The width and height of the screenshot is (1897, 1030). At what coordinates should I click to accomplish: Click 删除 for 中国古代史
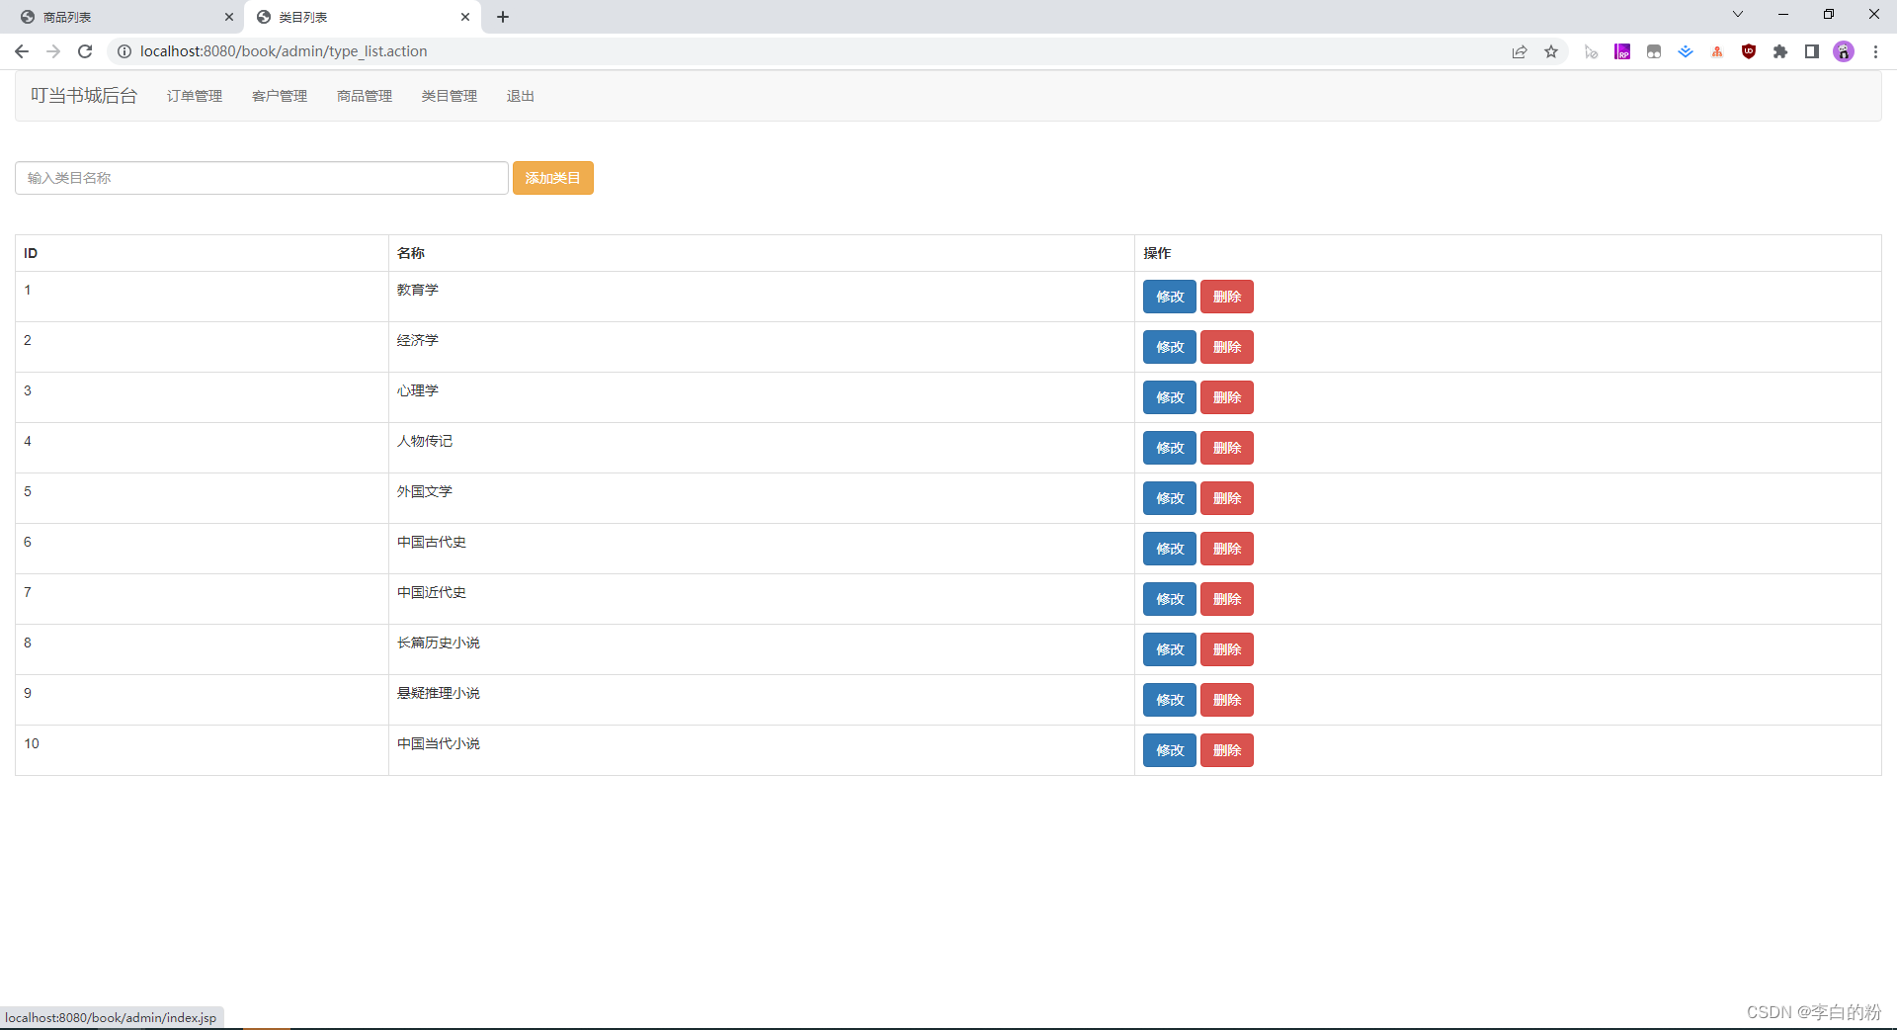1227,549
